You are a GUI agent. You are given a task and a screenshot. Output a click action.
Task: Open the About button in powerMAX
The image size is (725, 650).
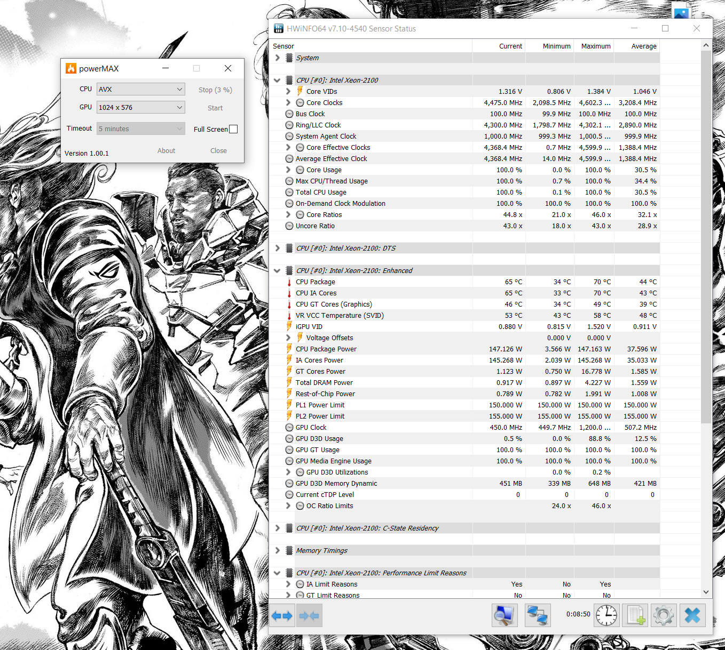click(x=166, y=150)
